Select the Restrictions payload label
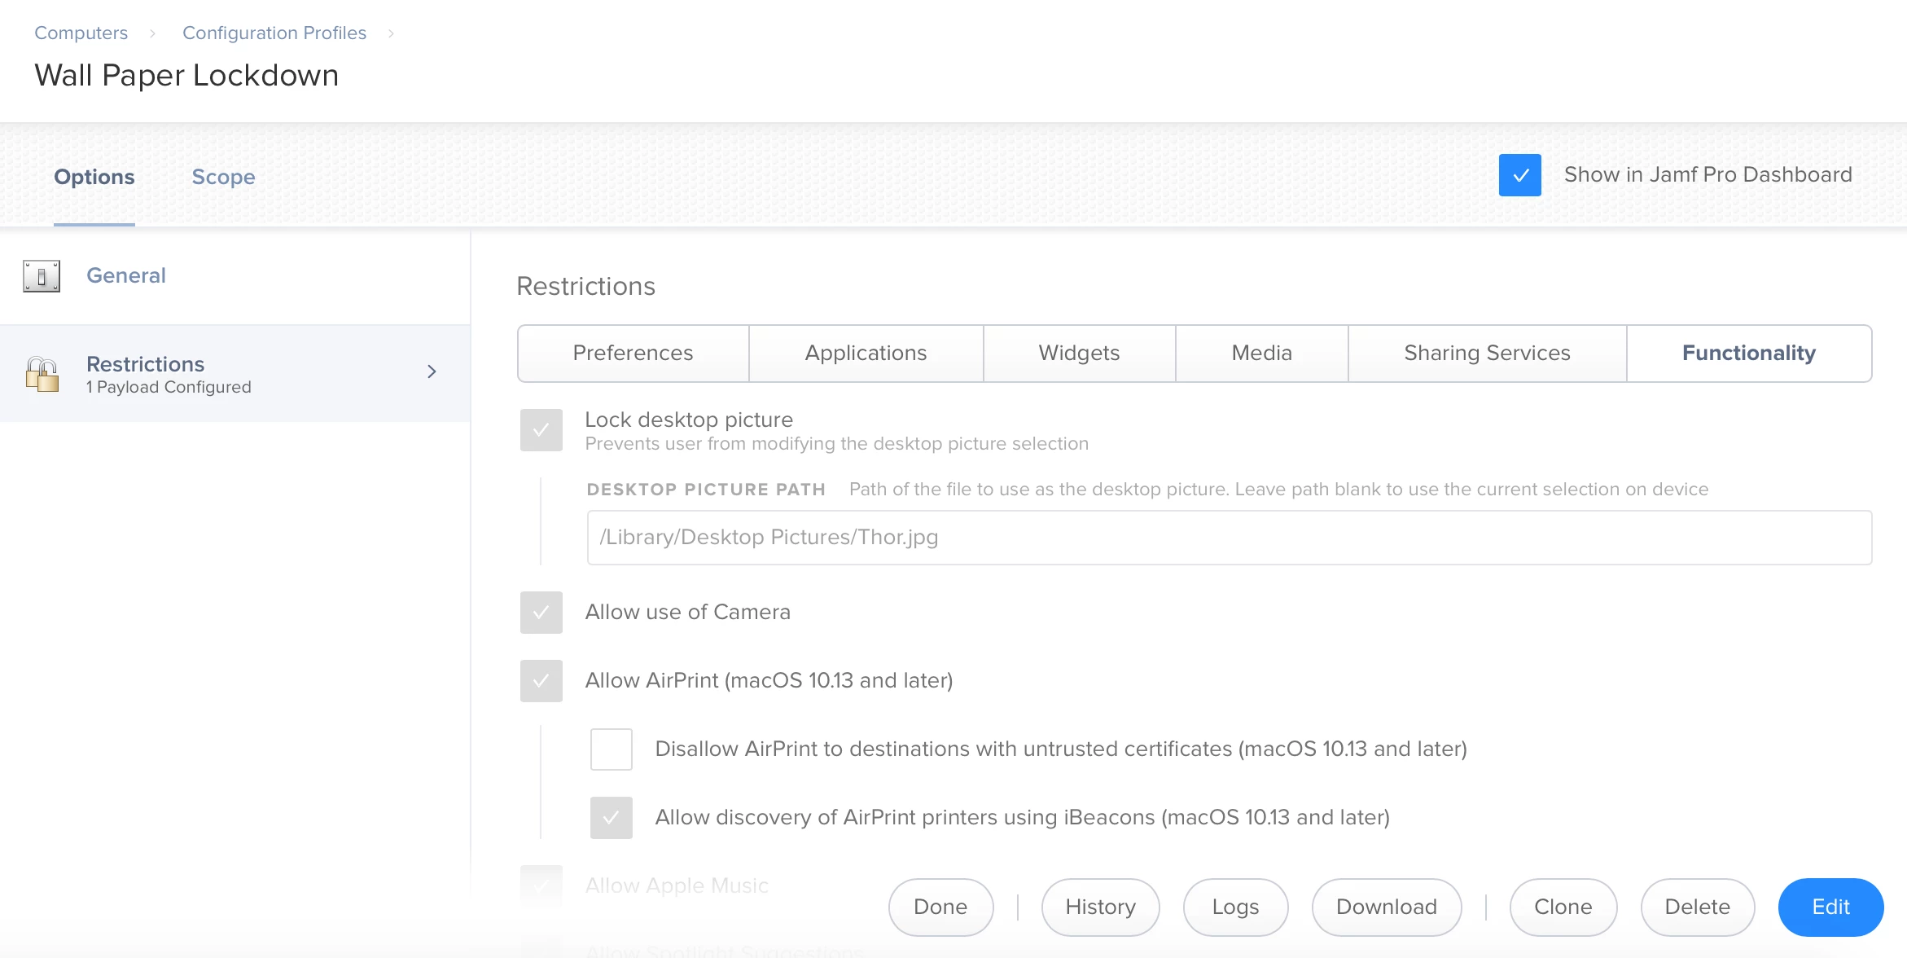The width and height of the screenshot is (1907, 958). click(146, 364)
